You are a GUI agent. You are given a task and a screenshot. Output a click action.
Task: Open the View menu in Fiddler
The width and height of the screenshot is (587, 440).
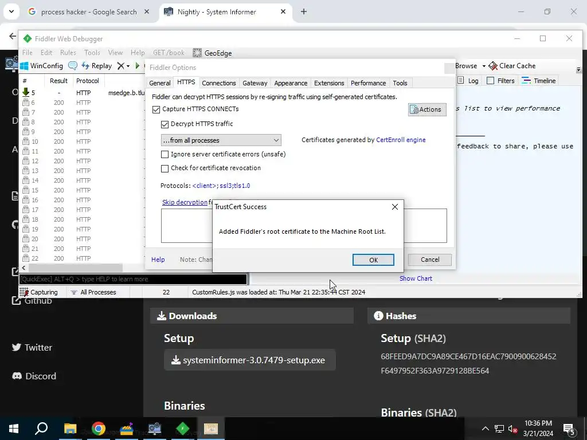pos(115,53)
